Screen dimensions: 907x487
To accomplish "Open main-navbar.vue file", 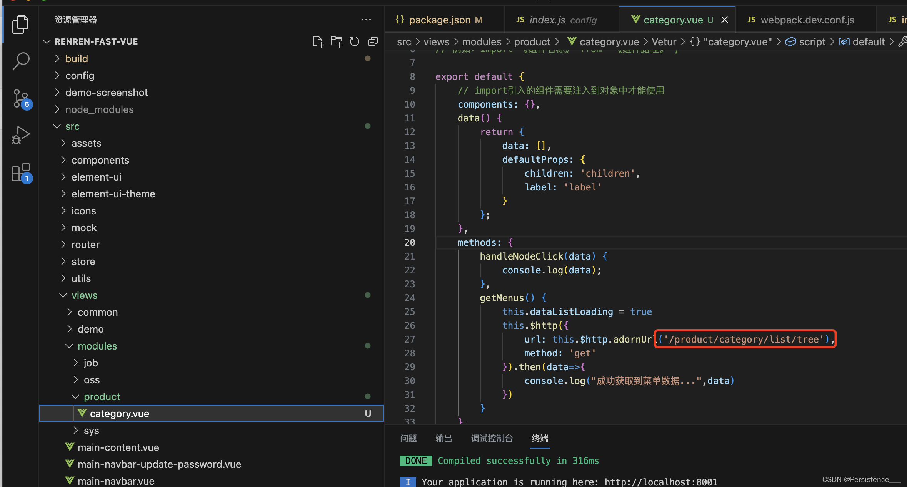I will pos(211,481).
